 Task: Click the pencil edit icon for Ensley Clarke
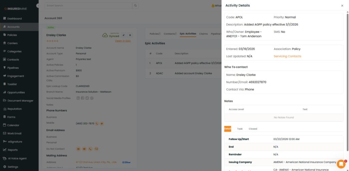pyautogui.click(x=123, y=35)
